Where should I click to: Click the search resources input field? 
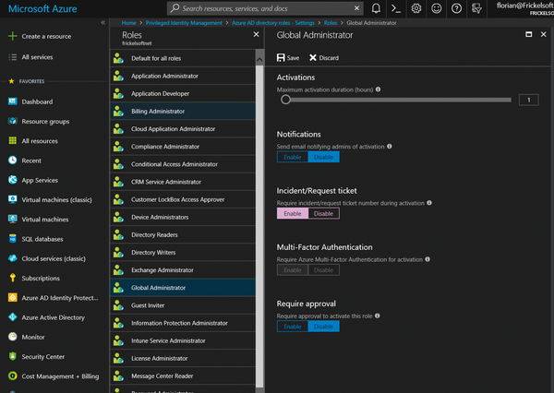pyautogui.click(x=264, y=8)
